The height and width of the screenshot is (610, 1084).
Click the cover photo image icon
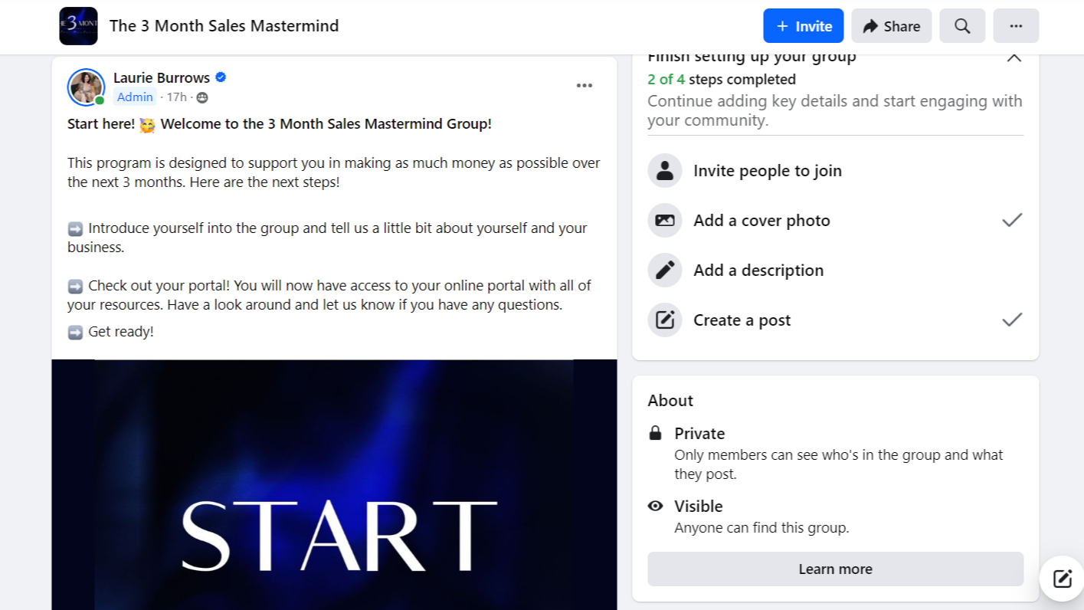coord(665,221)
